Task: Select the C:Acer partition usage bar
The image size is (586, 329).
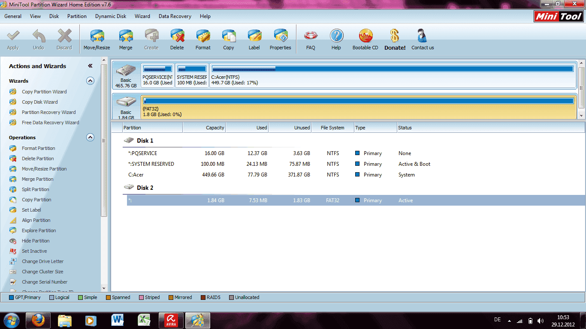Action: point(393,69)
